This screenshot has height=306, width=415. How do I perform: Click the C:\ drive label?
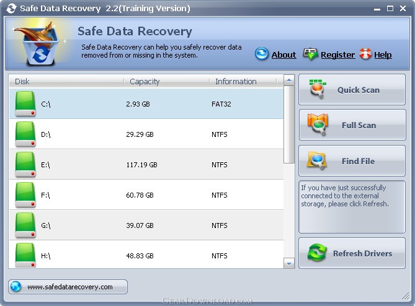(45, 104)
